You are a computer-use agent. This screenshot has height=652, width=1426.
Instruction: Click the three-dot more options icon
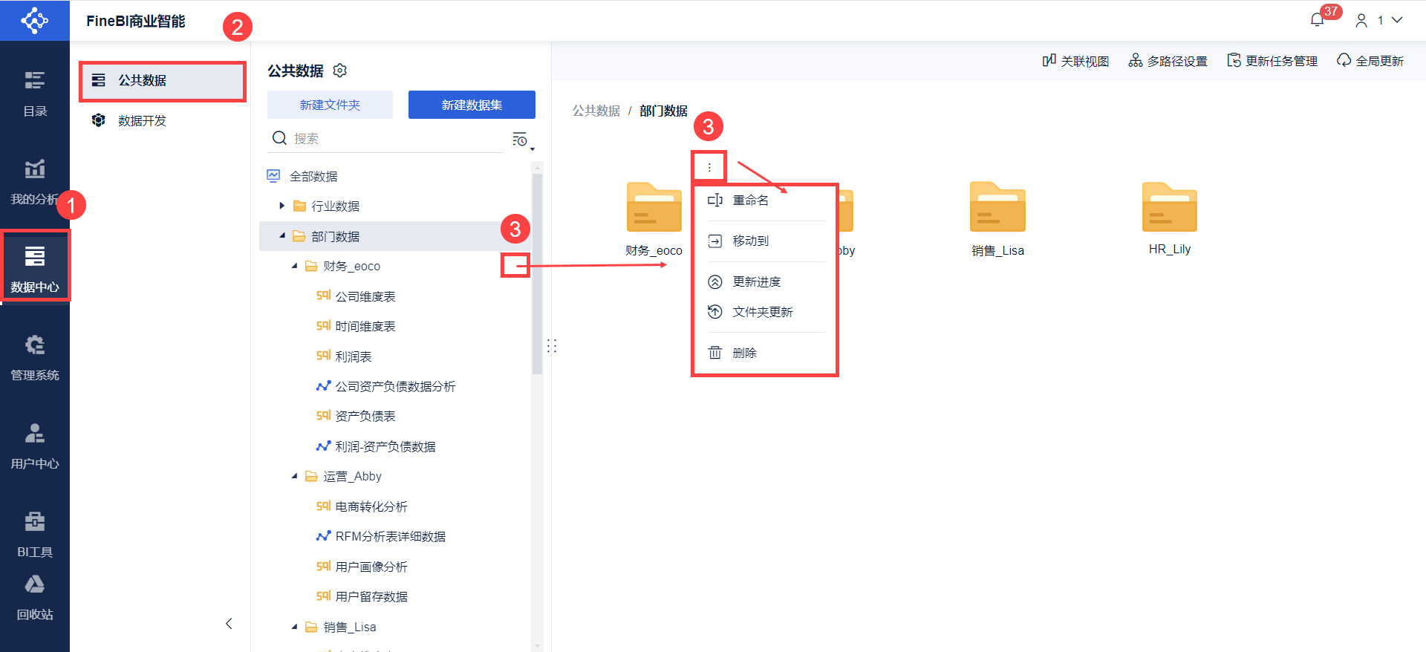click(x=709, y=168)
